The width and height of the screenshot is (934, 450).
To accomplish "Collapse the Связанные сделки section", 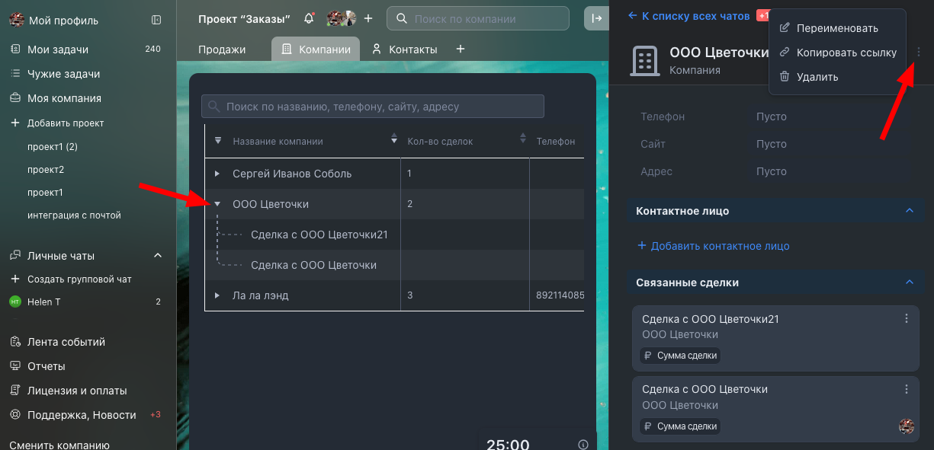I will pyautogui.click(x=909, y=282).
